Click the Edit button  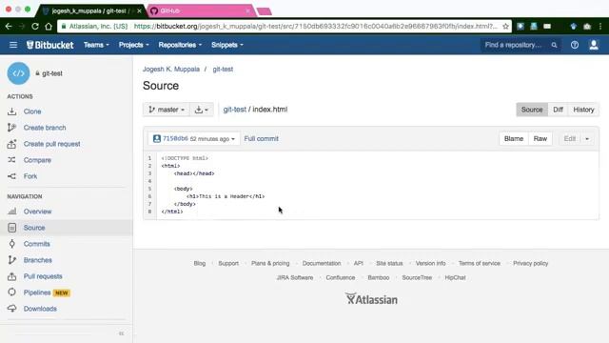(569, 139)
